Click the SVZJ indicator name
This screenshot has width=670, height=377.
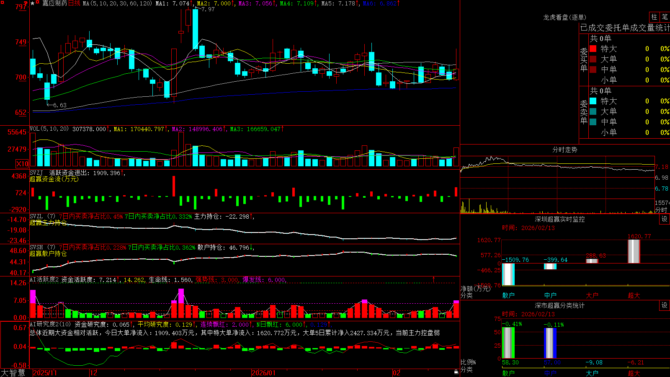pos(36,173)
